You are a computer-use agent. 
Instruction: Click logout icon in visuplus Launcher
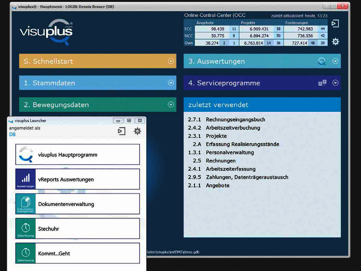coord(121,131)
